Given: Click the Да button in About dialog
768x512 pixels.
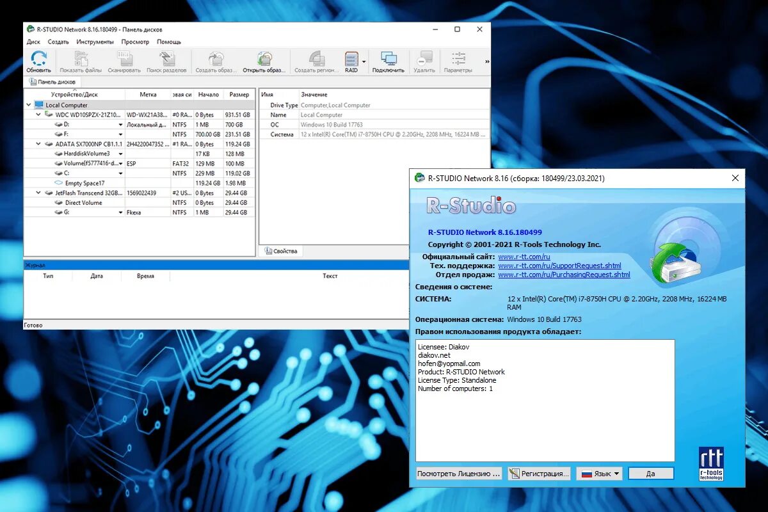Looking at the screenshot, I should [651, 474].
